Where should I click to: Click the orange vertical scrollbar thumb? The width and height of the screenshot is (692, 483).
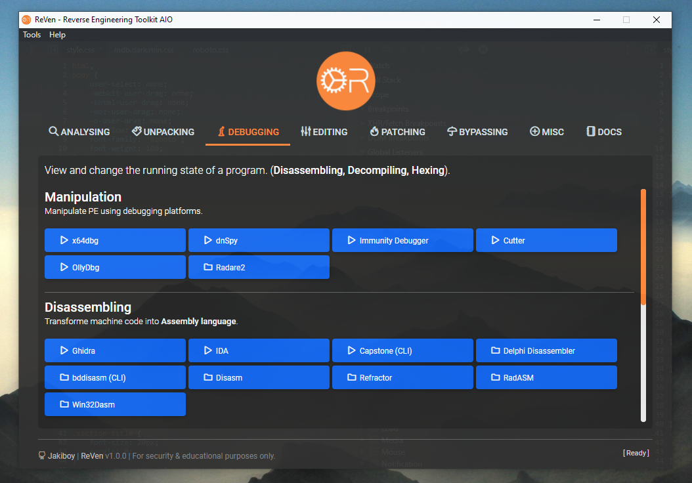click(x=643, y=246)
